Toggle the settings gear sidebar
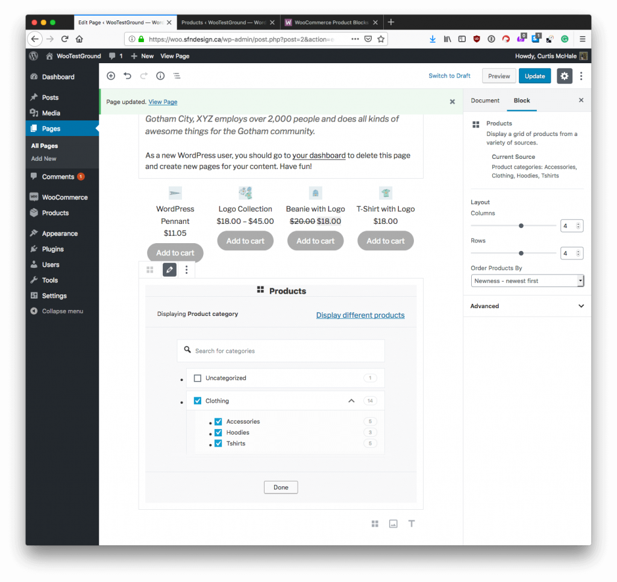The image size is (617, 582). 564,76
